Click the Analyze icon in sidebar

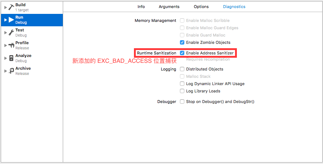coord(11,58)
